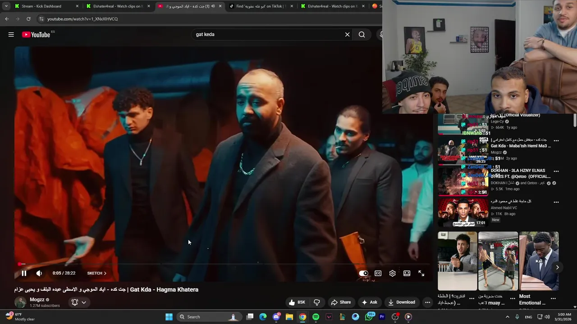Image resolution: width=577 pixels, height=324 pixels.
Task: Open options for the Ahmed Nabil VC video
Action: pyautogui.click(x=556, y=202)
